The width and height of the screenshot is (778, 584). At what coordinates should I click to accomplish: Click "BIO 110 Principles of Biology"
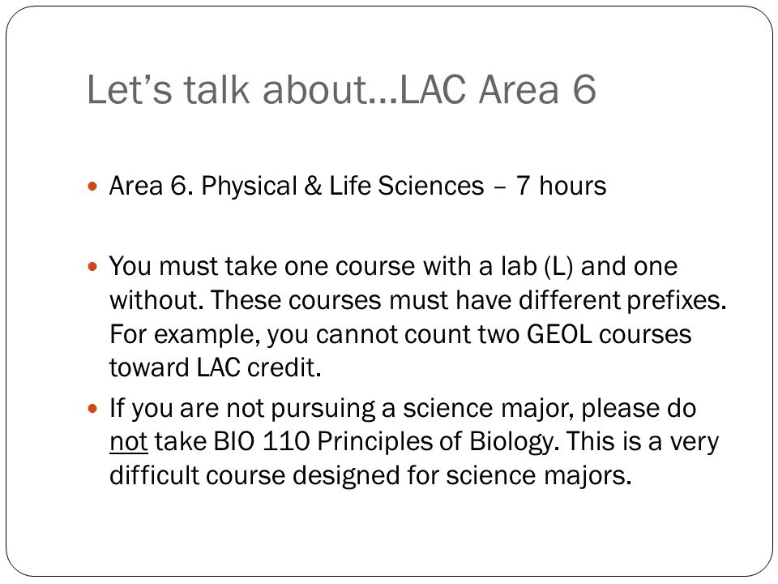(384, 441)
